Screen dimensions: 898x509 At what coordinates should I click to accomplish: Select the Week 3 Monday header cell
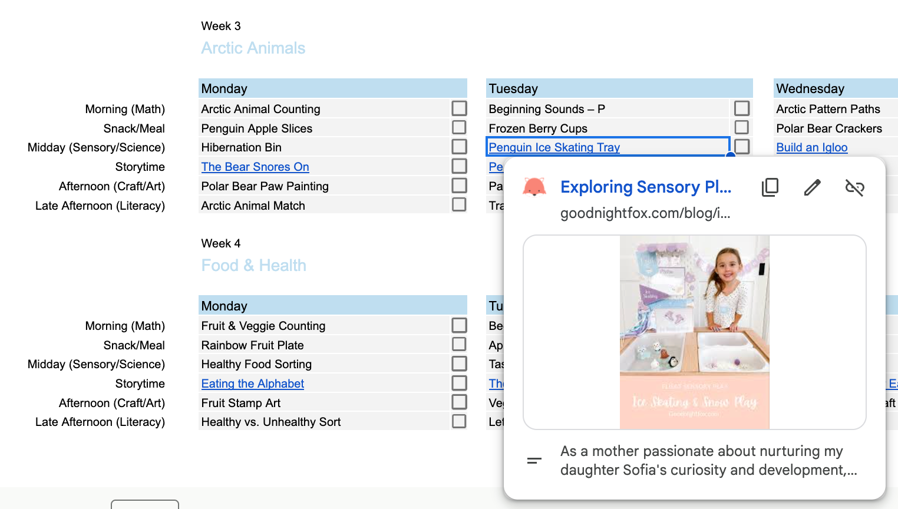(332, 88)
